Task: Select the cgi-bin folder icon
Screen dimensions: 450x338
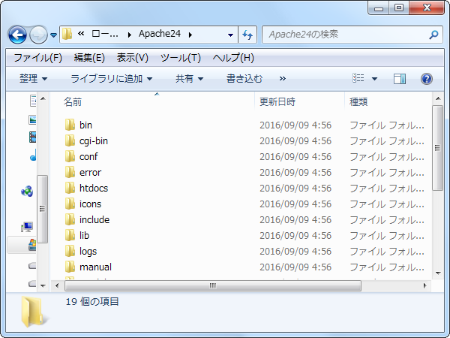Action: (70, 141)
